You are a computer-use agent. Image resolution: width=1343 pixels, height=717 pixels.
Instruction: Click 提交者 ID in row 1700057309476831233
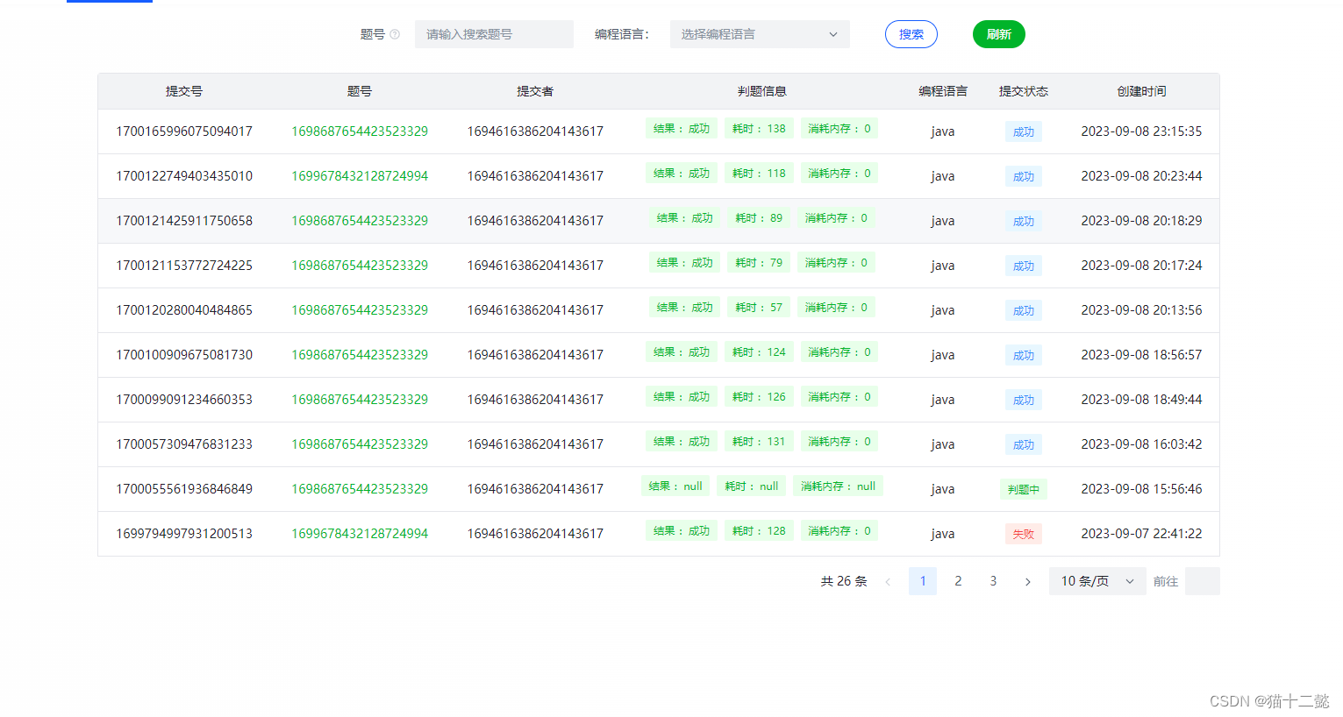coord(535,444)
